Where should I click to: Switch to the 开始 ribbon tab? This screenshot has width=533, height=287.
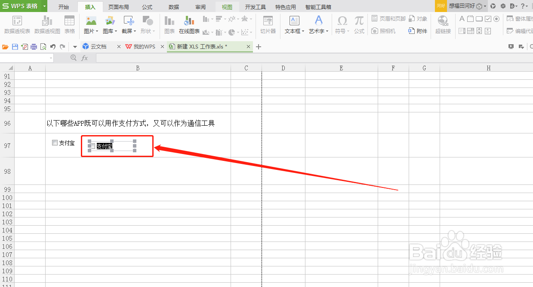point(64,7)
